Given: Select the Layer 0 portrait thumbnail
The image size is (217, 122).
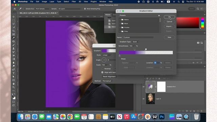Looking at the screenshot, I should (151, 99).
